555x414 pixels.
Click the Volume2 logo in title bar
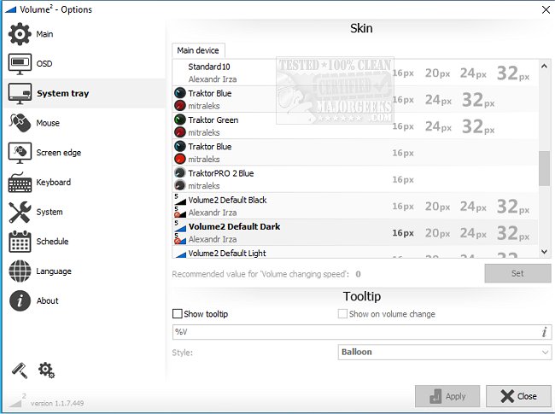pos(10,9)
